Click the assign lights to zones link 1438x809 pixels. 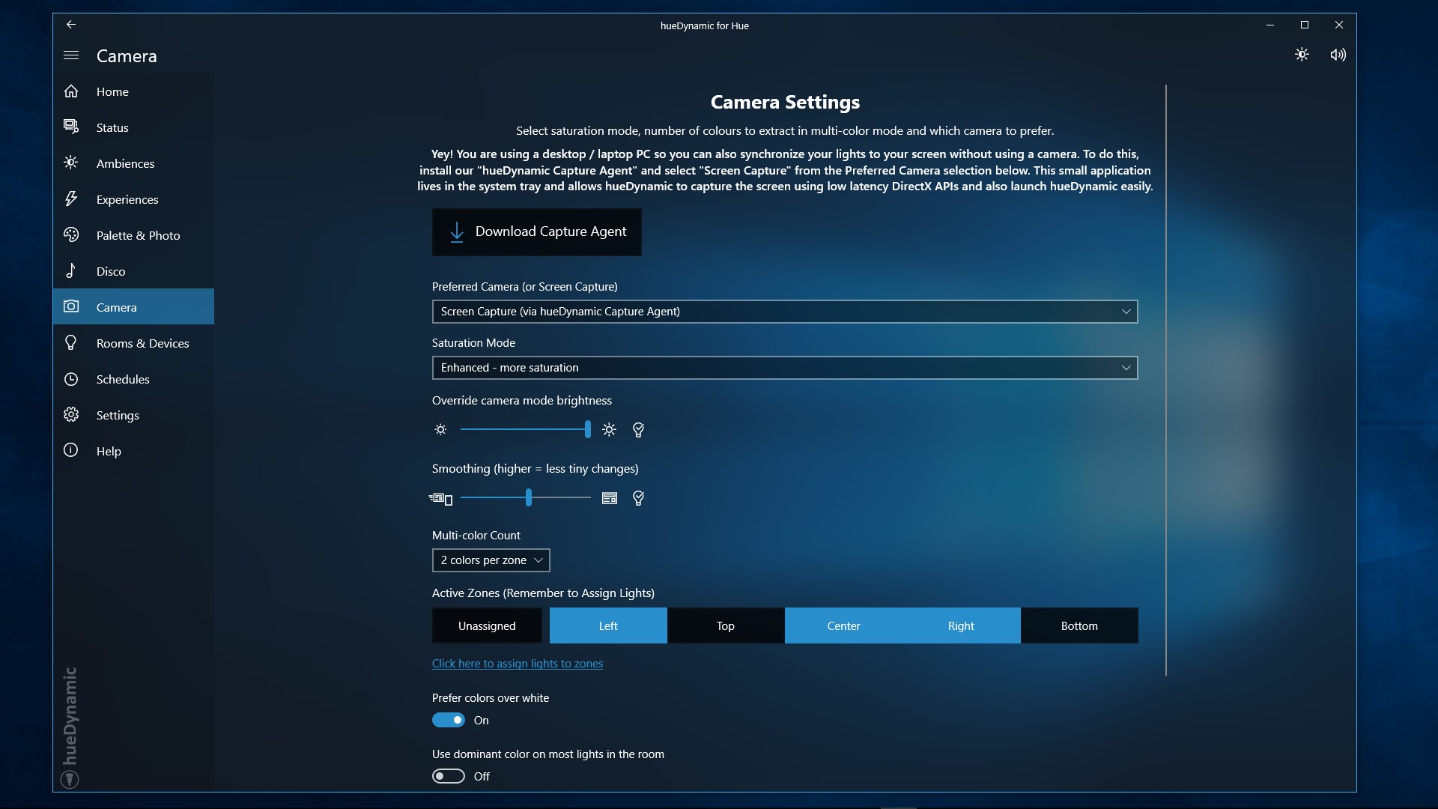[x=517, y=664]
